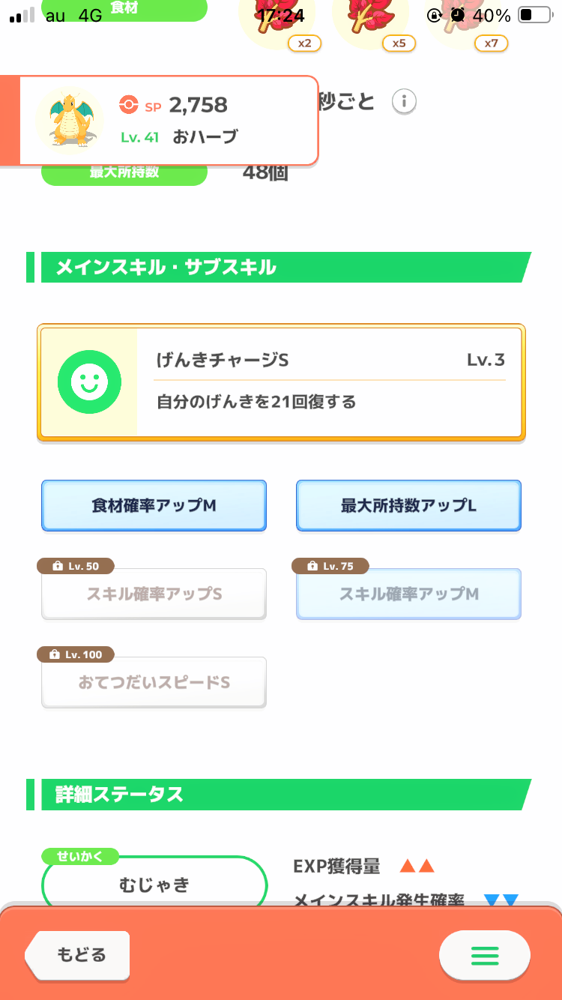This screenshot has width=562, height=1000.
Task: Tap locked スキル確率アップM sub skill
Action: pyautogui.click(x=408, y=594)
